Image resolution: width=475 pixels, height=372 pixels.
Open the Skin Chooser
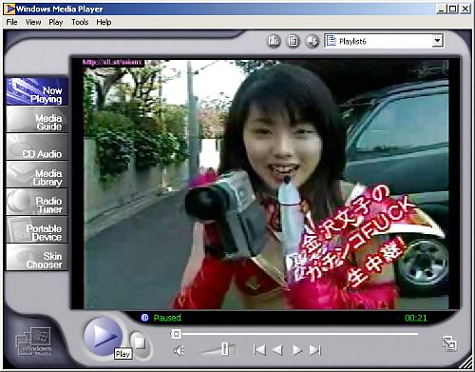(x=37, y=257)
